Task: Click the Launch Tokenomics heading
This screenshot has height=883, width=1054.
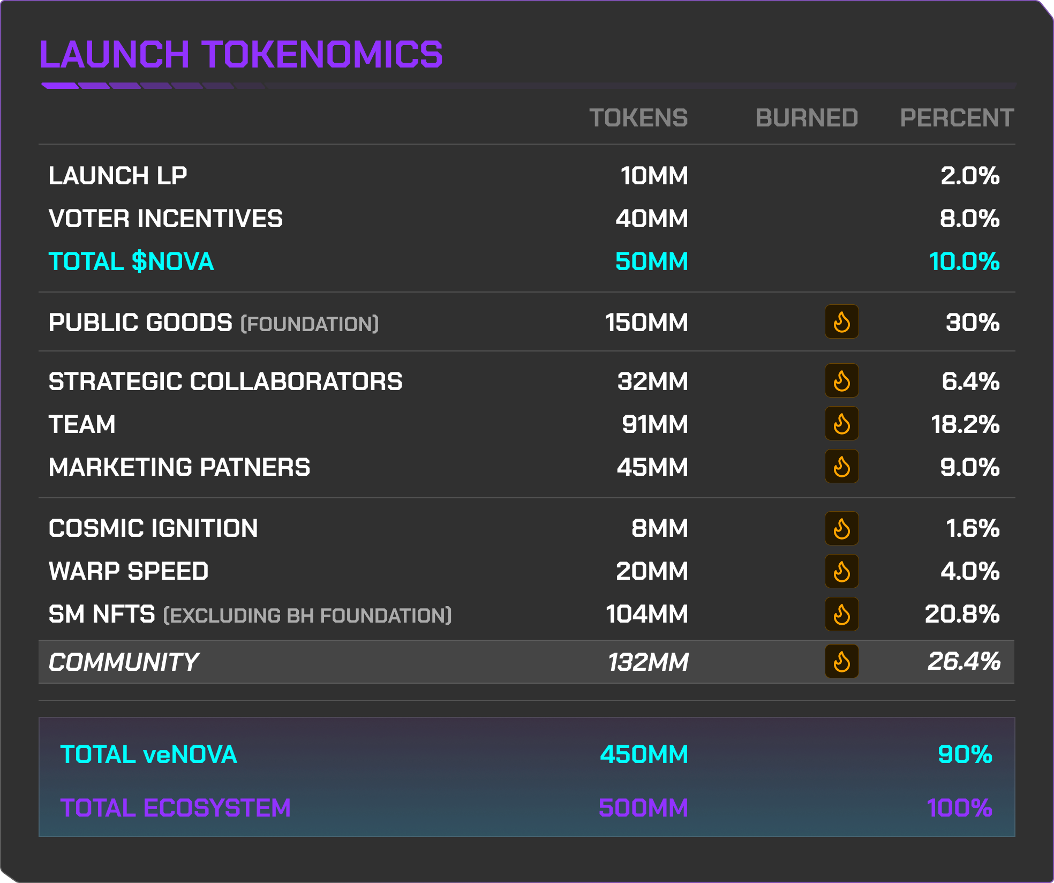Action: click(241, 55)
